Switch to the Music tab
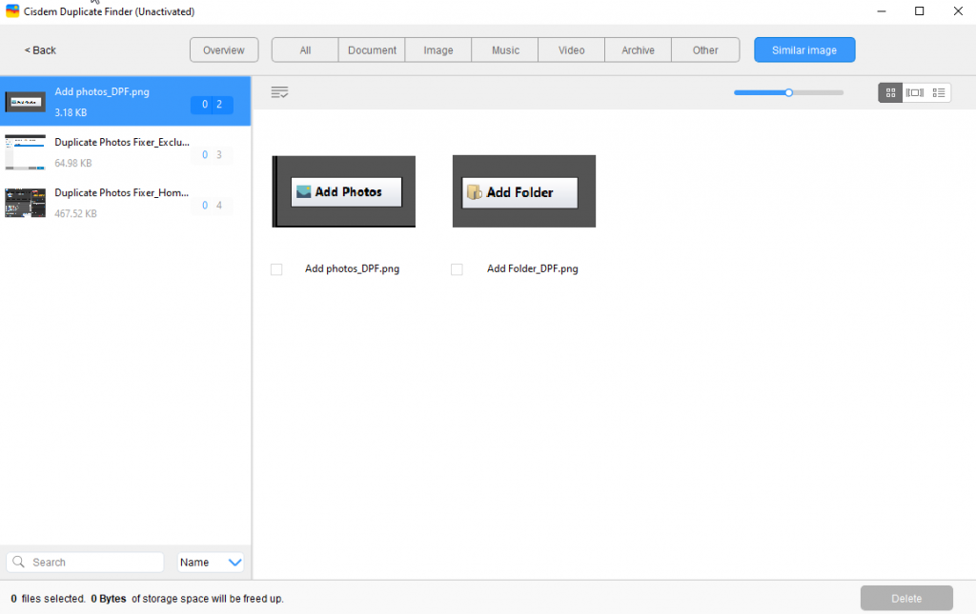The image size is (976, 614). pyautogui.click(x=504, y=49)
